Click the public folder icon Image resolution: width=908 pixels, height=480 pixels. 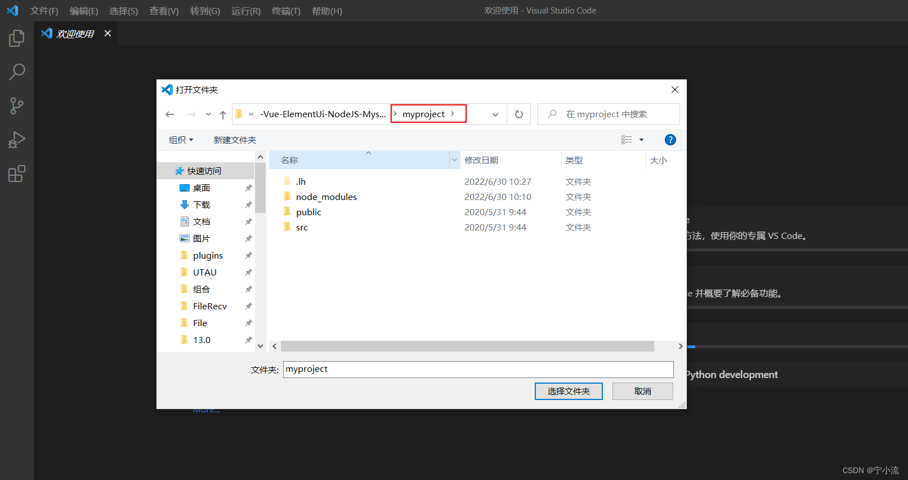pyautogui.click(x=287, y=211)
